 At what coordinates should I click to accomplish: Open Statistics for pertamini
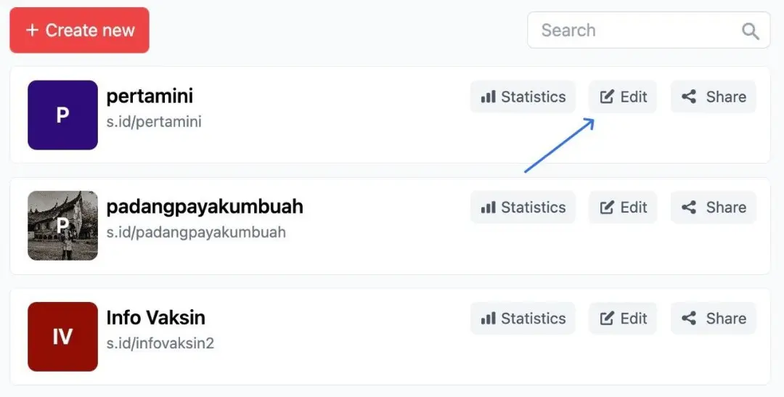coord(523,97)
